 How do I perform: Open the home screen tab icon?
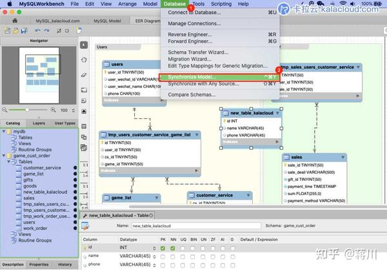point(15,21)
